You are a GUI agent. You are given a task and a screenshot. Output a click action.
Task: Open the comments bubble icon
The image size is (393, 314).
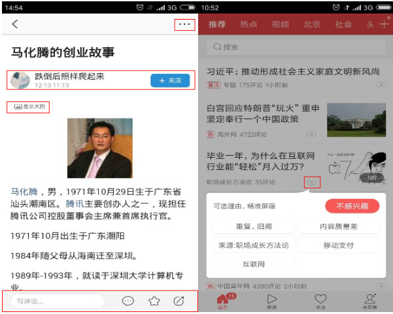click(x=128, y=301)
